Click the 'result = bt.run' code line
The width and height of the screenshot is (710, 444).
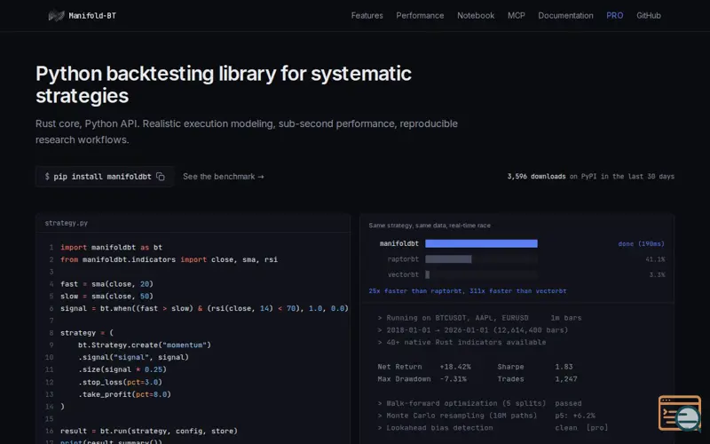click(x=149, y=431)
